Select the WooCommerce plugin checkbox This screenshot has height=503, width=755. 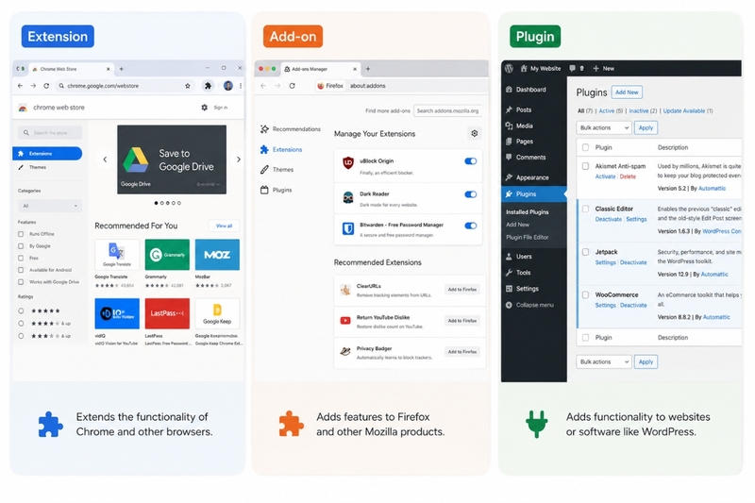pyautogui.click(x=585, y=294)
